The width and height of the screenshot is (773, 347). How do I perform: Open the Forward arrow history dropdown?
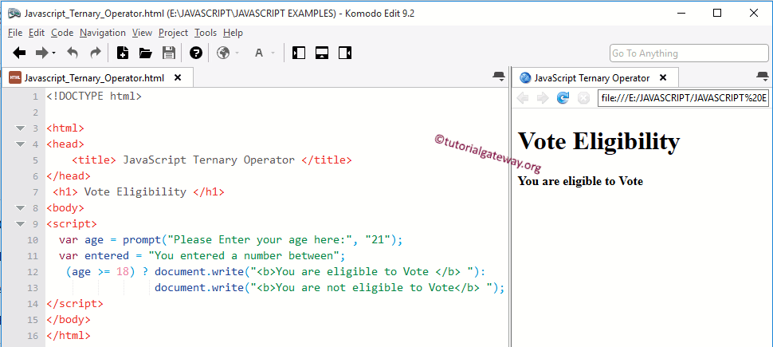(x=53, y=53)
